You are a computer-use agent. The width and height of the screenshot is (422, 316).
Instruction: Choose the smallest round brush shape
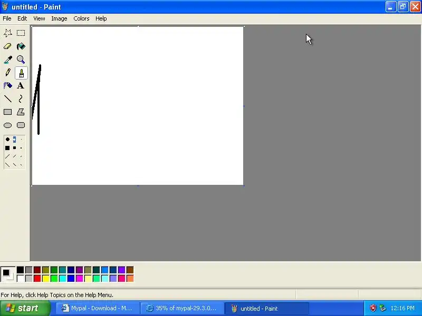(x=21, y=140)
